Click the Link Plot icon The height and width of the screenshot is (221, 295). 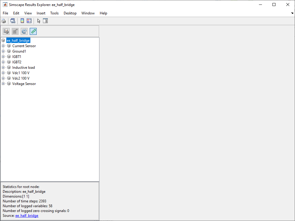click(x=13, y=21)
